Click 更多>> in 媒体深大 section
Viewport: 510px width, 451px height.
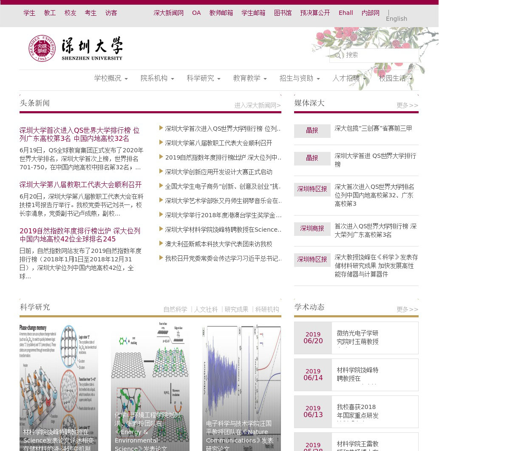407,105
